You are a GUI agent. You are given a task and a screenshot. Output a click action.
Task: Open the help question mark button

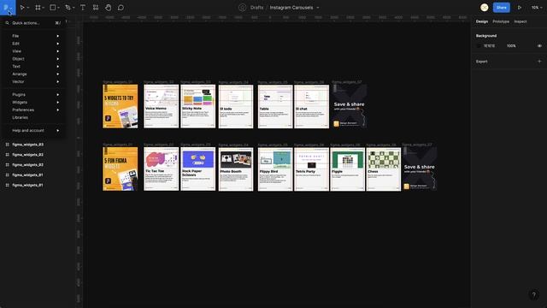(x=533, y=294)
